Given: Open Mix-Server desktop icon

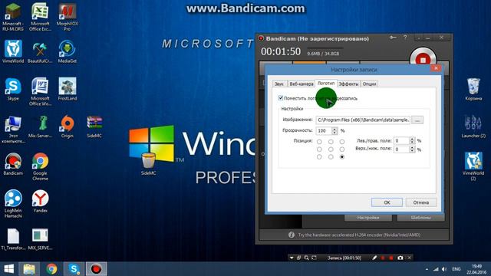Looking at the screenshot, I should (x=40, y=127).
